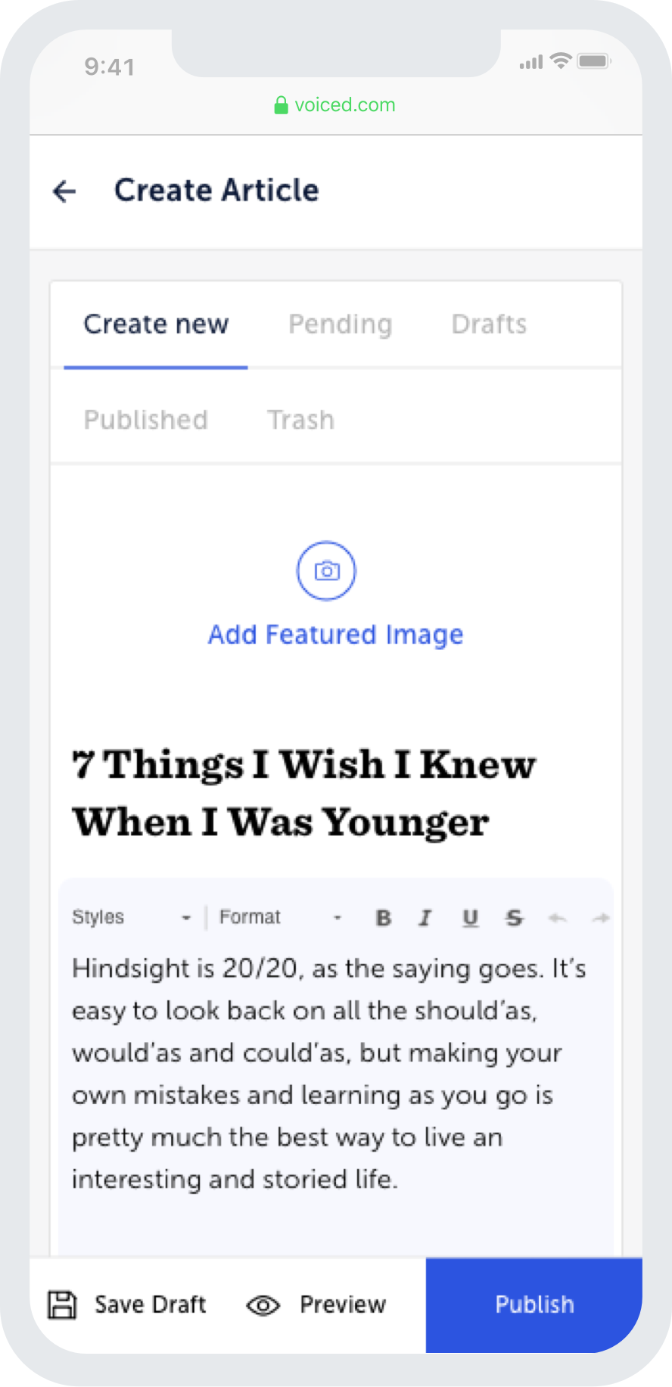Image resolution: width=672 pixels, height=1387 pixels.
Task: Expand the Format dropdown
Action: [280, 917]
